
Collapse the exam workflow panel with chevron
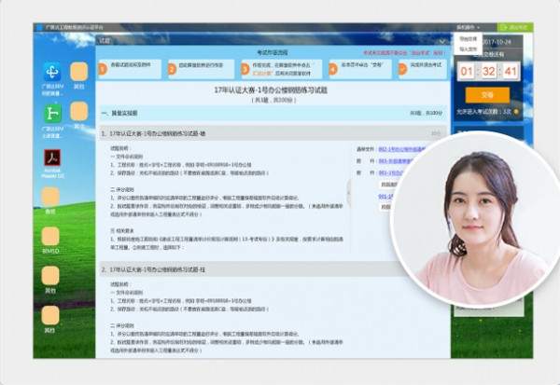(x=441, y=41)
